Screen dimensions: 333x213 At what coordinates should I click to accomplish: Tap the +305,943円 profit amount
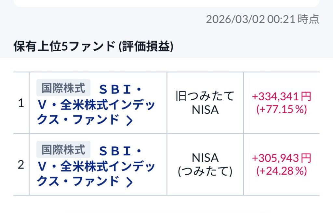pyautogui.click(x=282, y=158)
